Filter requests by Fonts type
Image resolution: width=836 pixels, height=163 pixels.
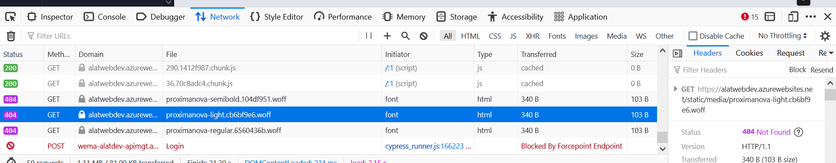pos(557,36)
